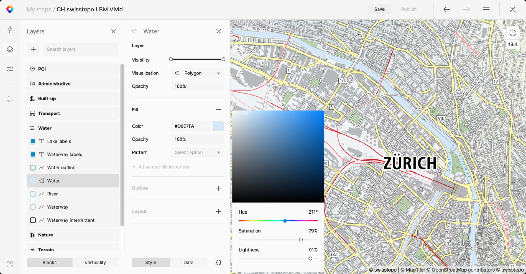Click the map title CH swisstopo LBM Vivid

[x=90, y=9]
